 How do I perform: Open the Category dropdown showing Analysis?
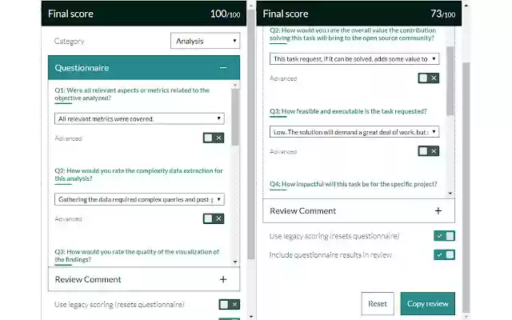point(205,41)
